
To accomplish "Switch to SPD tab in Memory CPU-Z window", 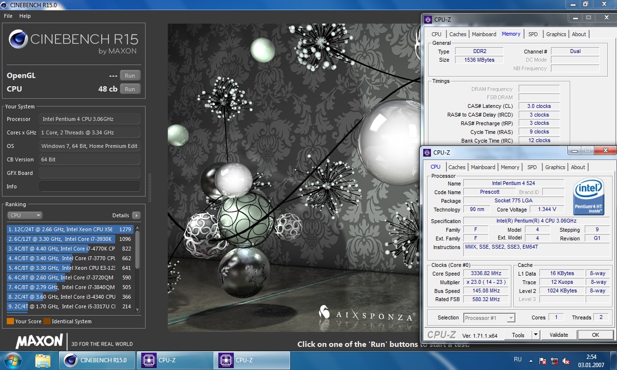I will coord(533,34).
